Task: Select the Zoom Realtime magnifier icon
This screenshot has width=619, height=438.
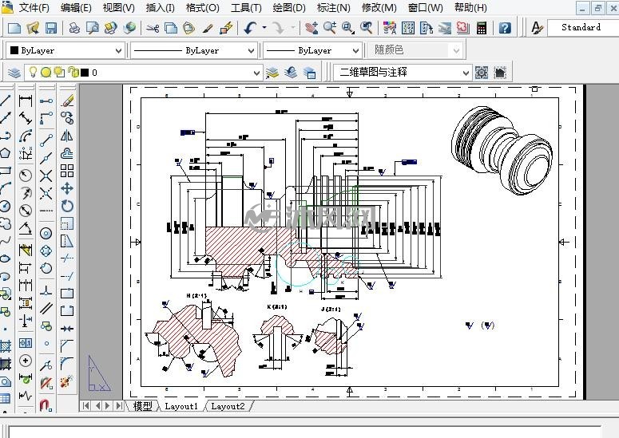Action: point(330,28)
